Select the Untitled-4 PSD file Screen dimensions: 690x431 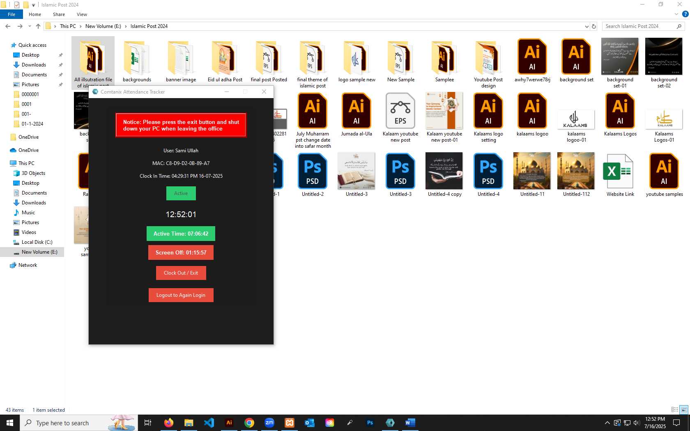coord(488,175)
